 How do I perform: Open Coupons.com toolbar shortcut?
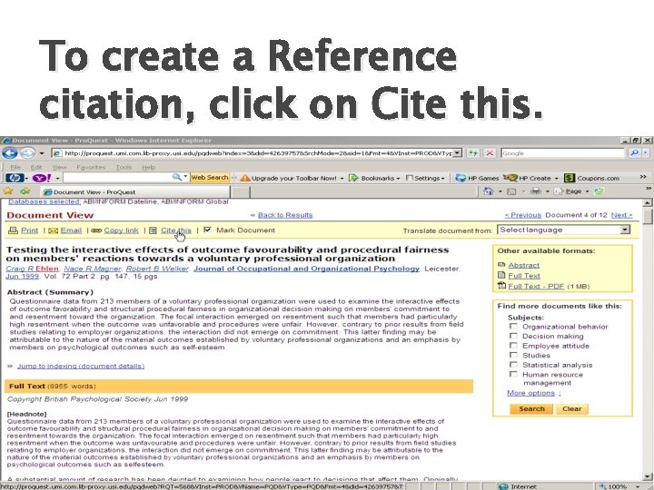tap(591, 178)
